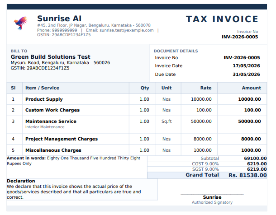Select invoice date 17/05/2026
The image size is (276, 215).
(x=246, y=66)
